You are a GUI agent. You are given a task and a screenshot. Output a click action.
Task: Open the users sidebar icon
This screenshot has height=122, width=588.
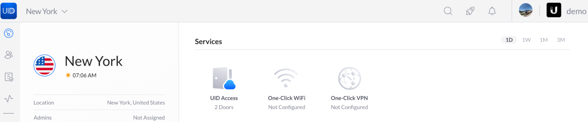(x=9, y=55)
